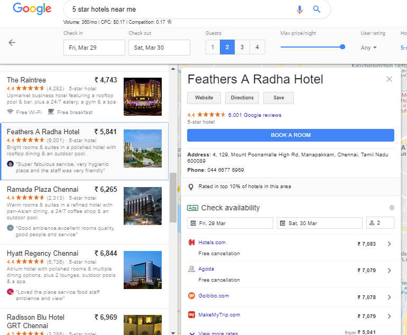Click the lightbulb icon beside top 10% rating
The image size is (407, 335).
click(191, 187)
